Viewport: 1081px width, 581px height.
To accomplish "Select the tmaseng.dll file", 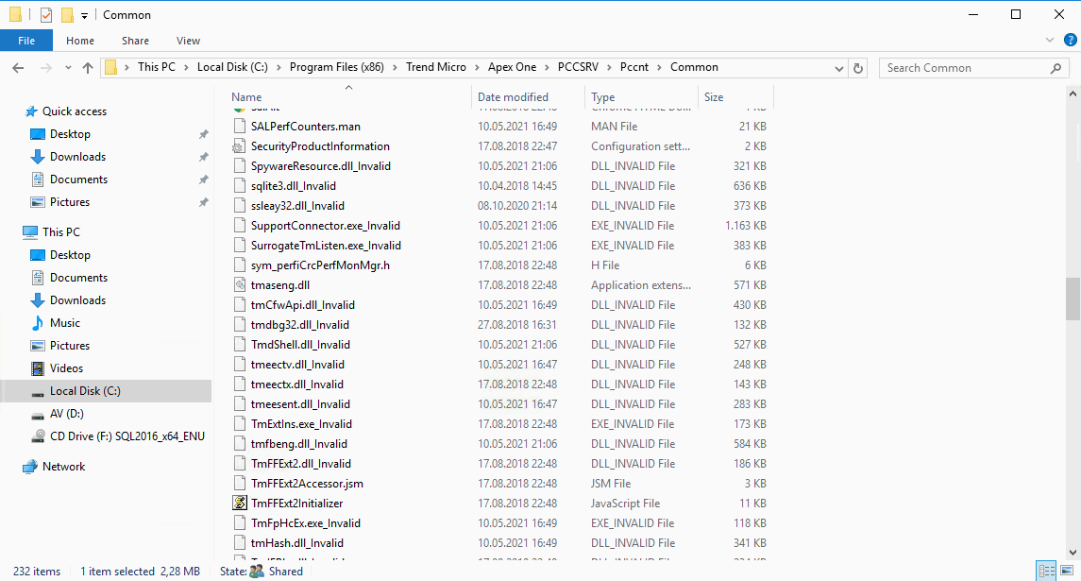I will click(x=279, y=285).
